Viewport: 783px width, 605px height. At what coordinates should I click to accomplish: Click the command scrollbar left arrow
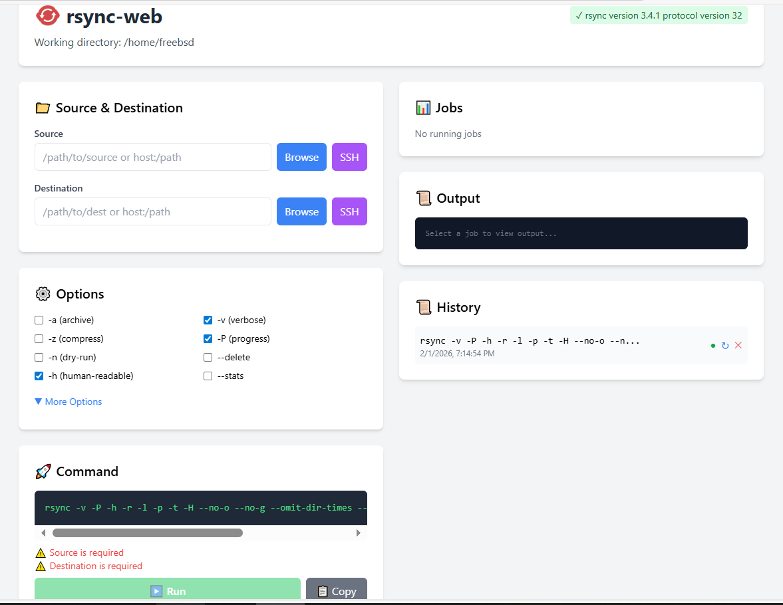(43, 533)
